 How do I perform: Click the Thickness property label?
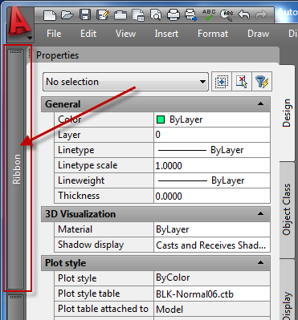point(79,196)
